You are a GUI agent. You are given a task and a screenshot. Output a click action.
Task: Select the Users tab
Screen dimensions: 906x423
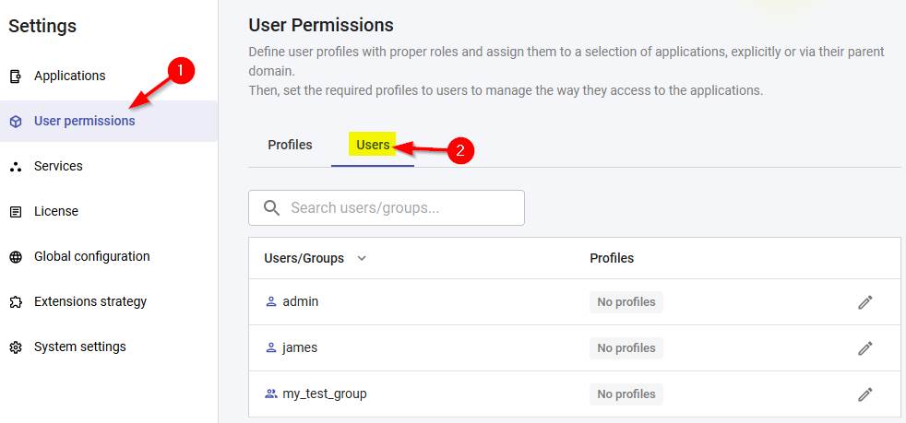pos(373,145)
